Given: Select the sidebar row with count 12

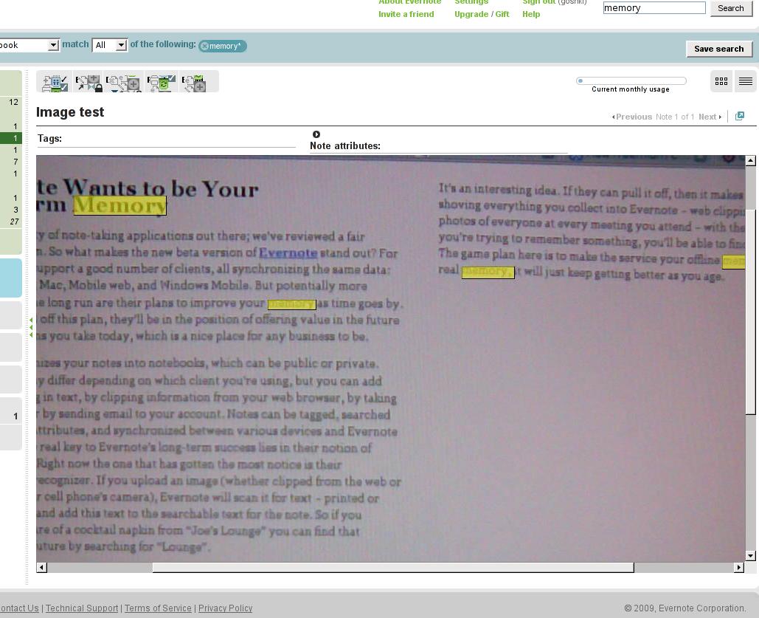Looking at the screenshot, I should 10,103.
